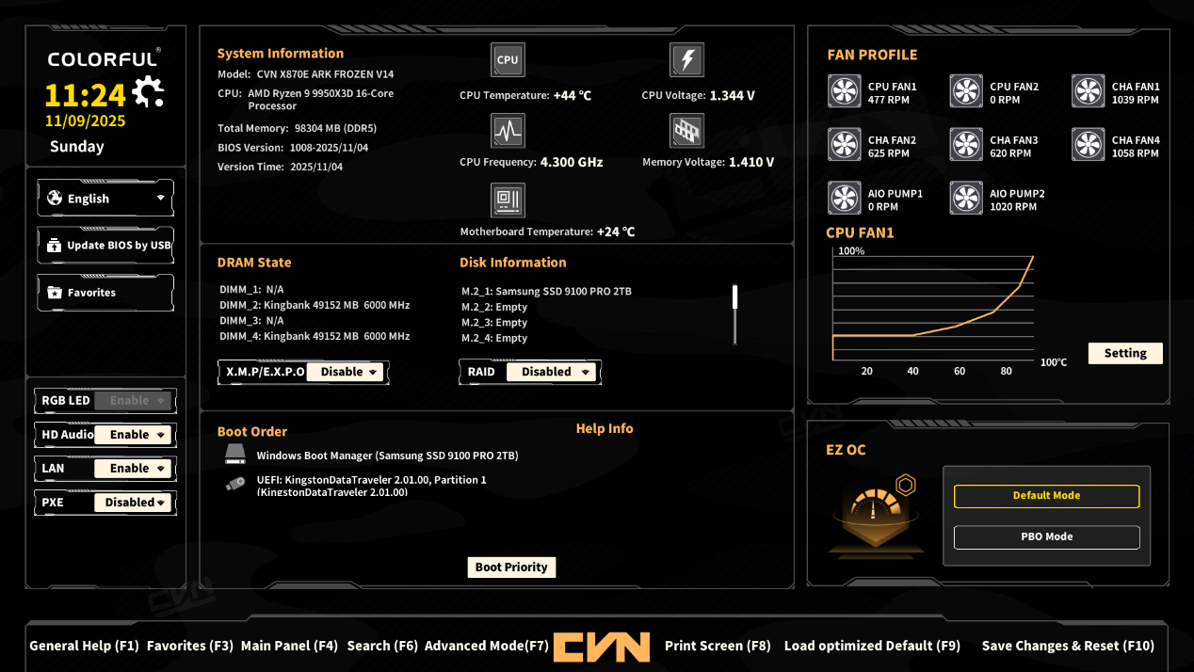Select Windows Boot Manager boot entry text
Screen dimensions: 1194x672
[x=387, y=456]
